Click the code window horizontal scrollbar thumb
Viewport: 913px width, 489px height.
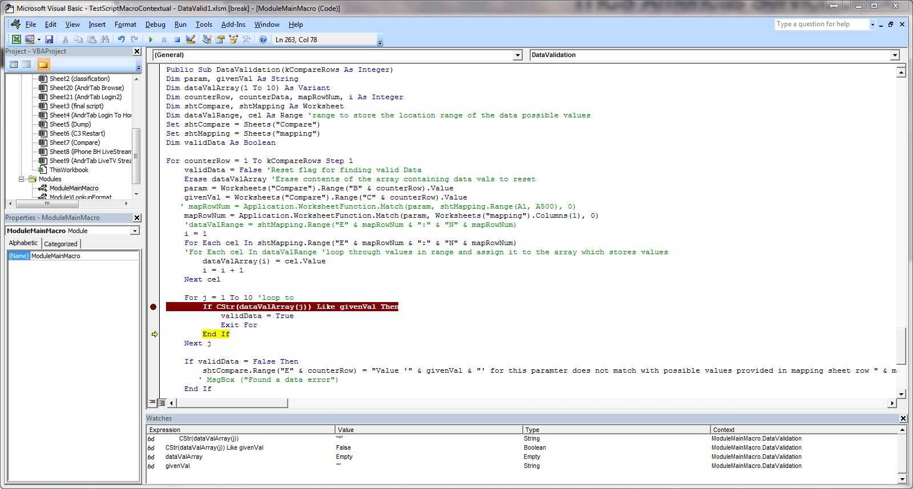pyautogui.click(x=232, y=403)
